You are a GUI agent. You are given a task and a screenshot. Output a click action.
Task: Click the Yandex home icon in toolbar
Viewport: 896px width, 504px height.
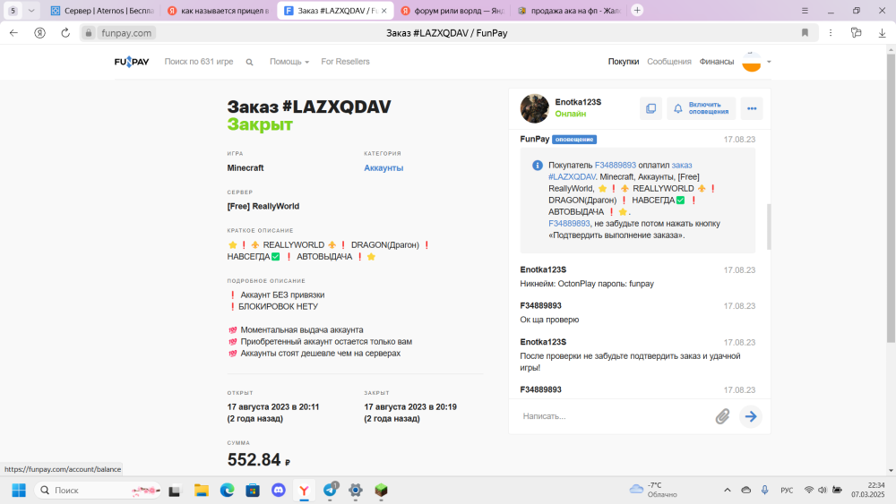coord(39,33)
